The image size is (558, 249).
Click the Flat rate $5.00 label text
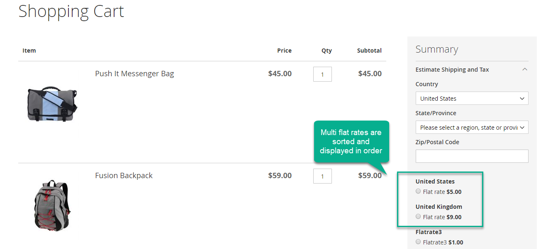(x=442, y=192)
